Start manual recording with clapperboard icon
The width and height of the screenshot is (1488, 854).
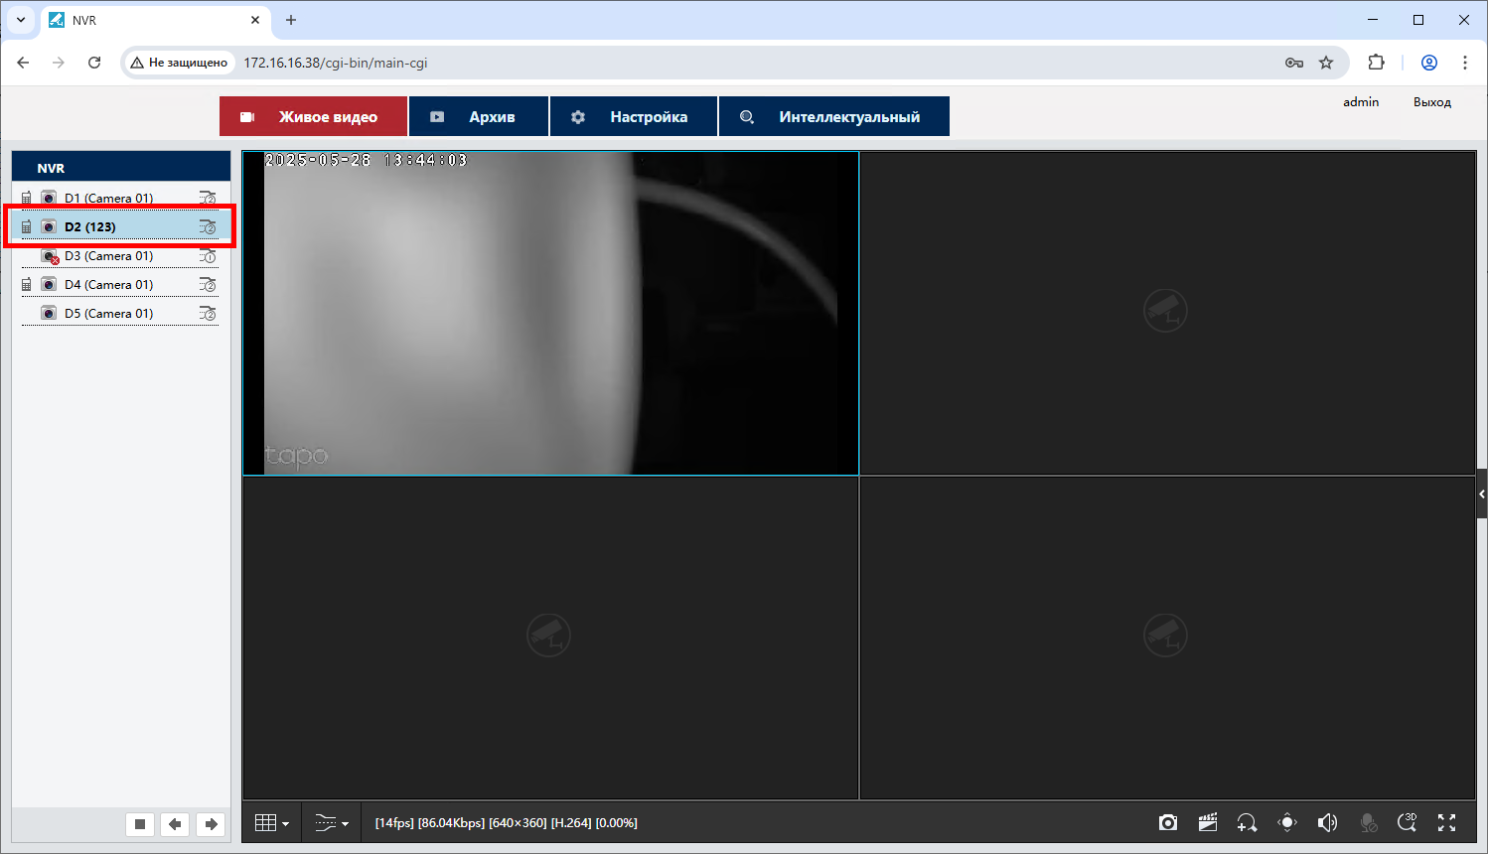pyautogui.click(x=1208, y=822)
